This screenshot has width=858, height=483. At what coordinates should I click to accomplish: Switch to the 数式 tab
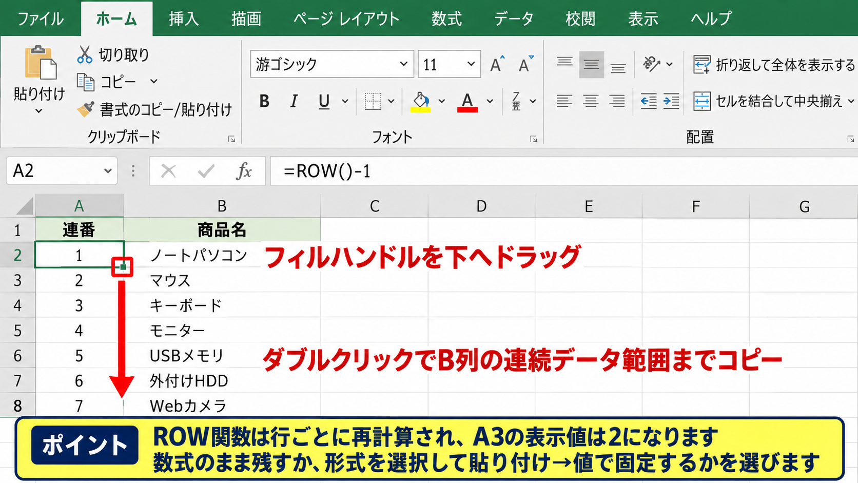click(x=446, y=19)
